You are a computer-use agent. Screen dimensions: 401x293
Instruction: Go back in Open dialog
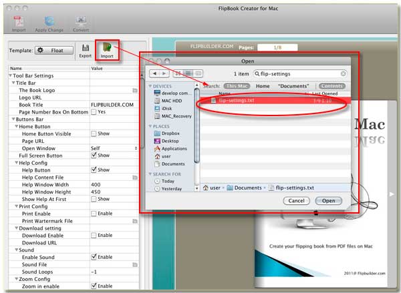tap(154, 73)
